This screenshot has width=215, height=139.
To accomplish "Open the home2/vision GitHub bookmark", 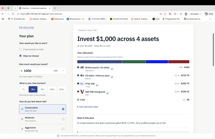I will pos(193,19).
